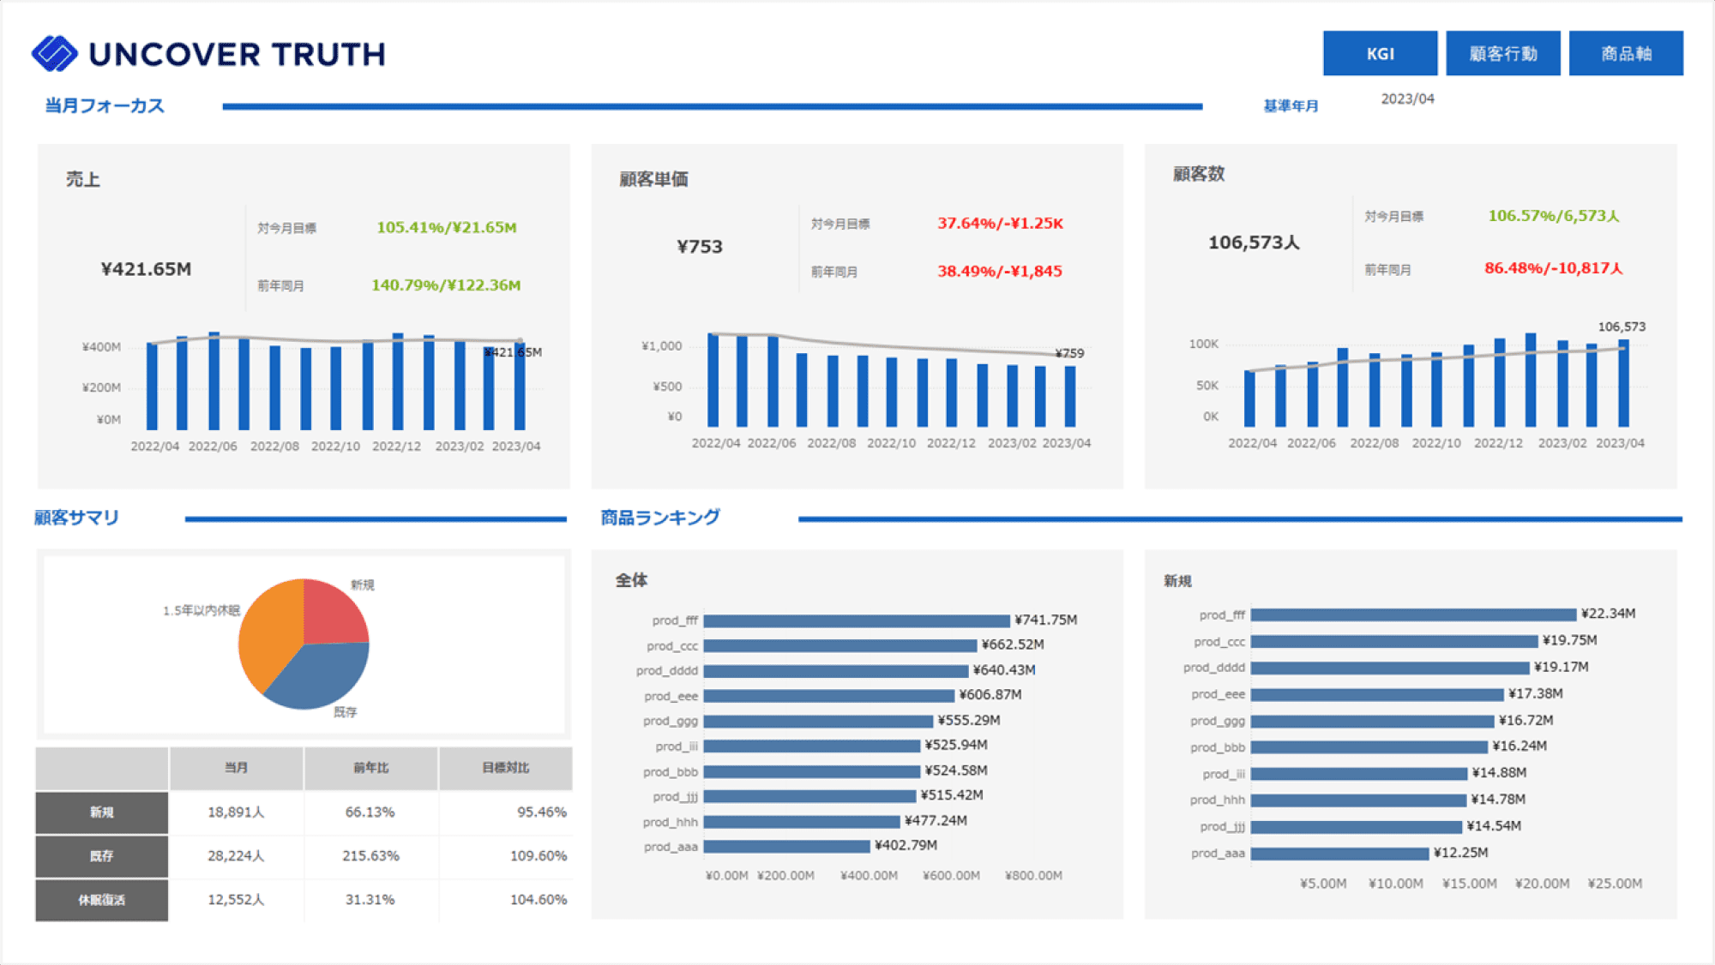
Task: Select the 新規 row header in table
Action: 101,812
